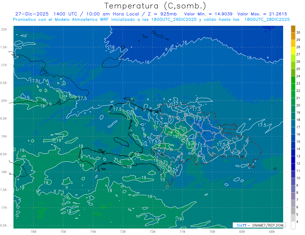Click the "71W" longitude axis label
Screen dimensions: 305x235
(x=182, y=231)
